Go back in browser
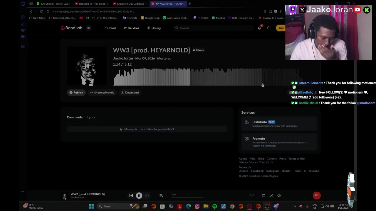This screenshot has height=211, width=376. (x=31, y=11)
